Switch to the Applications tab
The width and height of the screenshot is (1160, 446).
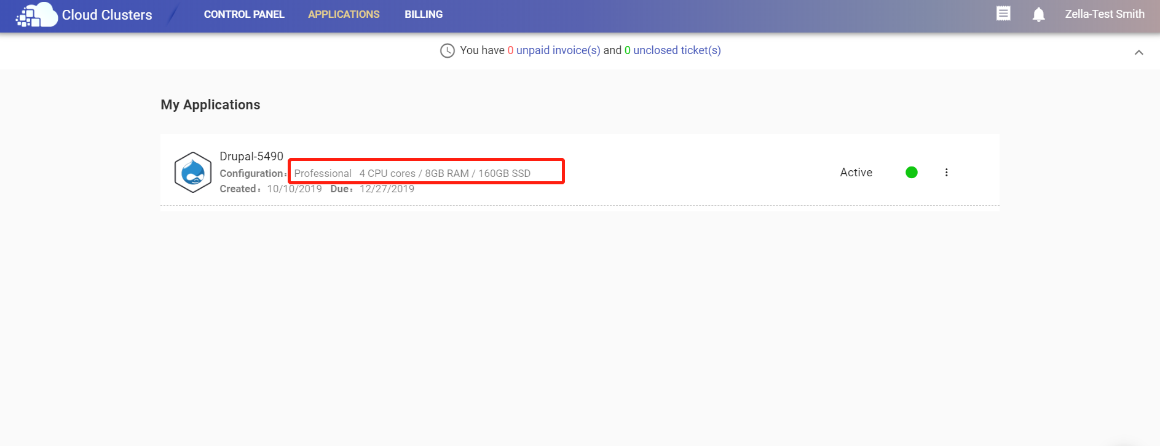[x=344, y=14]
